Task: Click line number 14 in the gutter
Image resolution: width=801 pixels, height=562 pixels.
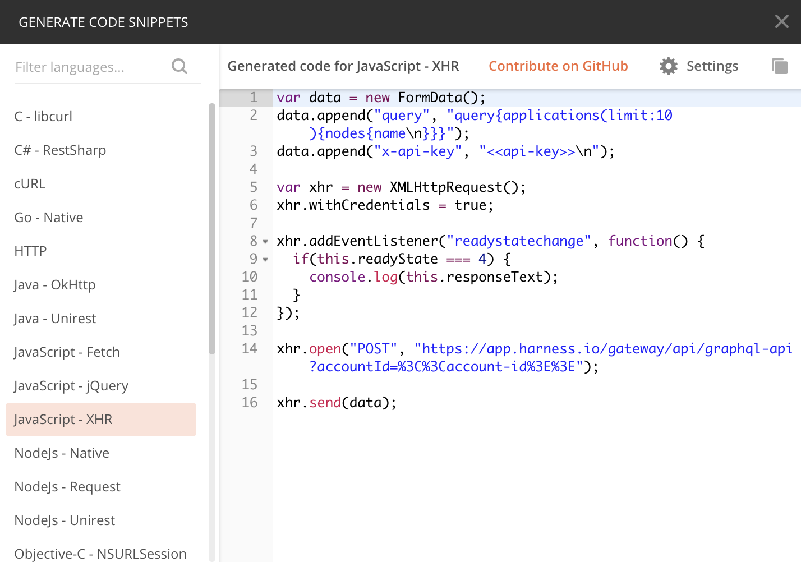Action: pos(250,348)
